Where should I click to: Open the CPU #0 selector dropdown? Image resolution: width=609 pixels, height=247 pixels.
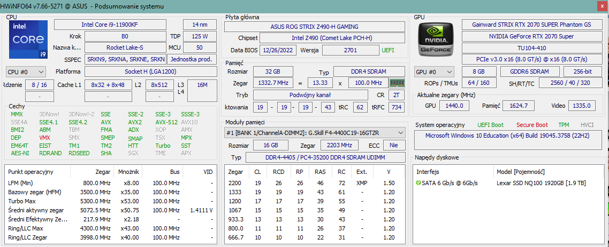[x=26, y=71]
